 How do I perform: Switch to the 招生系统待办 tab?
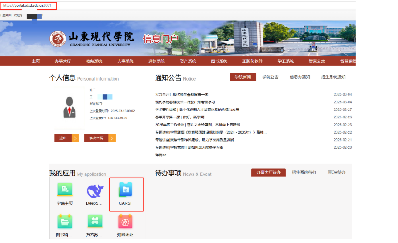304,173
